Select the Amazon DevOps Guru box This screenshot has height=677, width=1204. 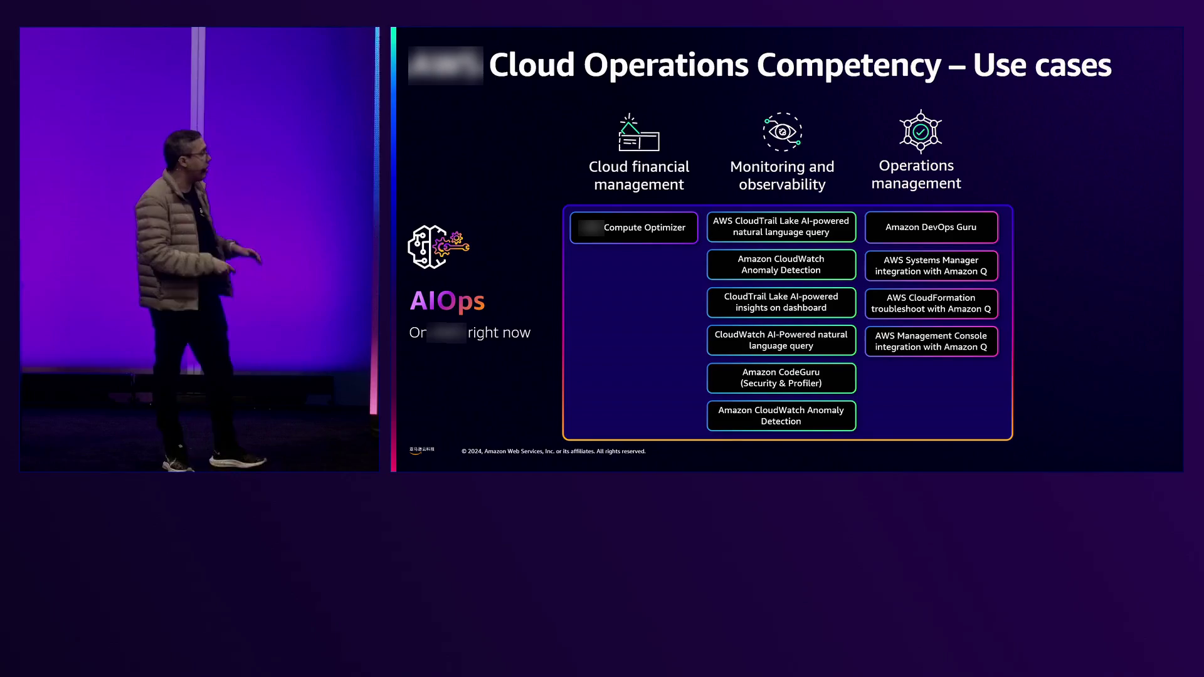coord(931,228)
